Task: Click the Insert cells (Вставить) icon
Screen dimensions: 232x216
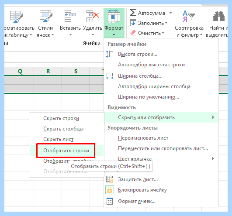Action: click(70, 16)
